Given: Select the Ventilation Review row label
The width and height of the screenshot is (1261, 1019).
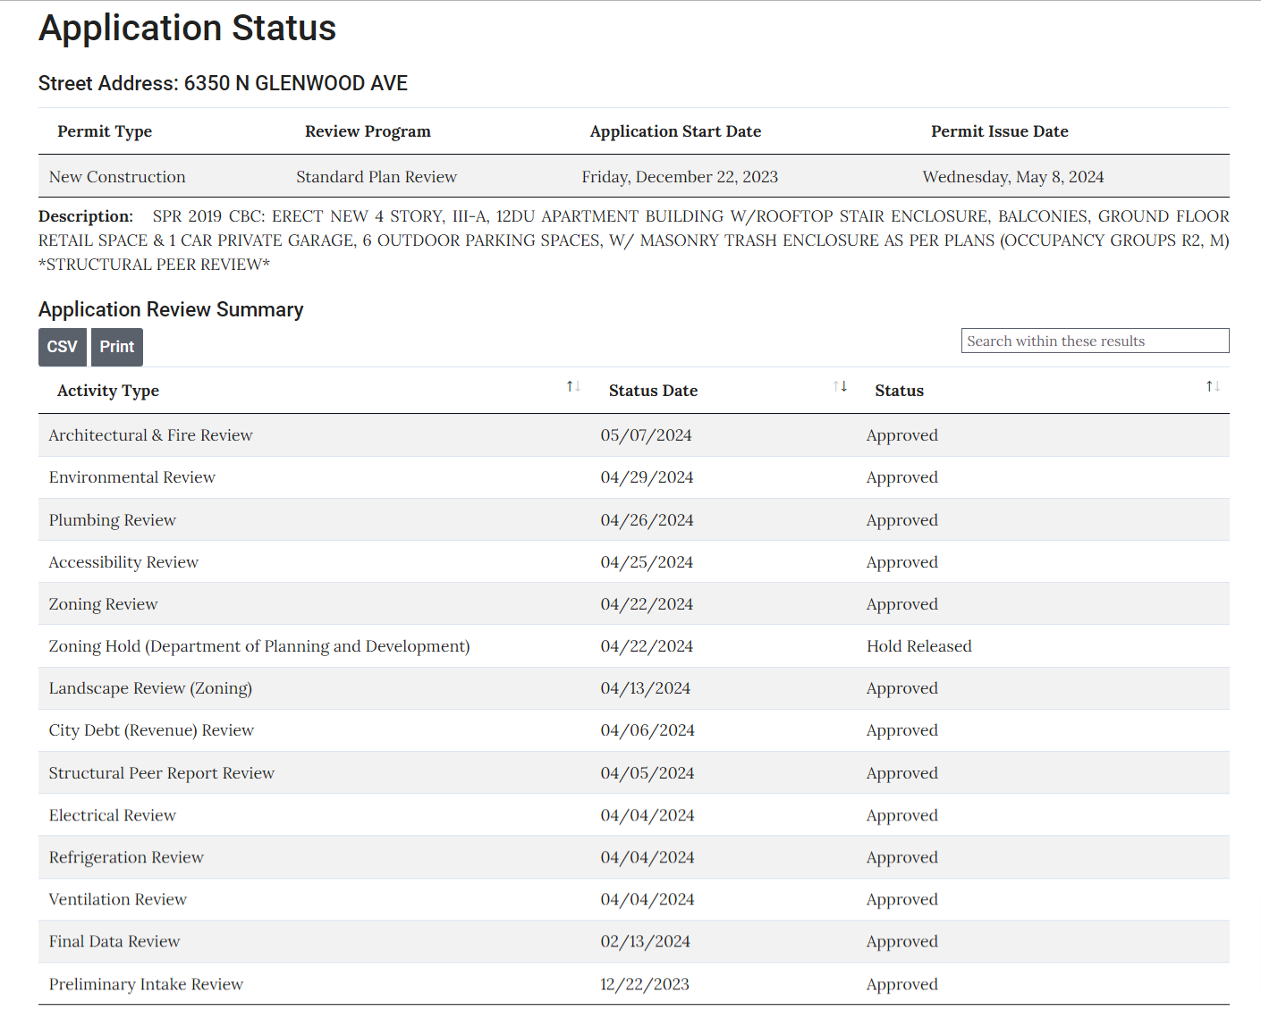Looking at the screenshot, I should (118, 899).
